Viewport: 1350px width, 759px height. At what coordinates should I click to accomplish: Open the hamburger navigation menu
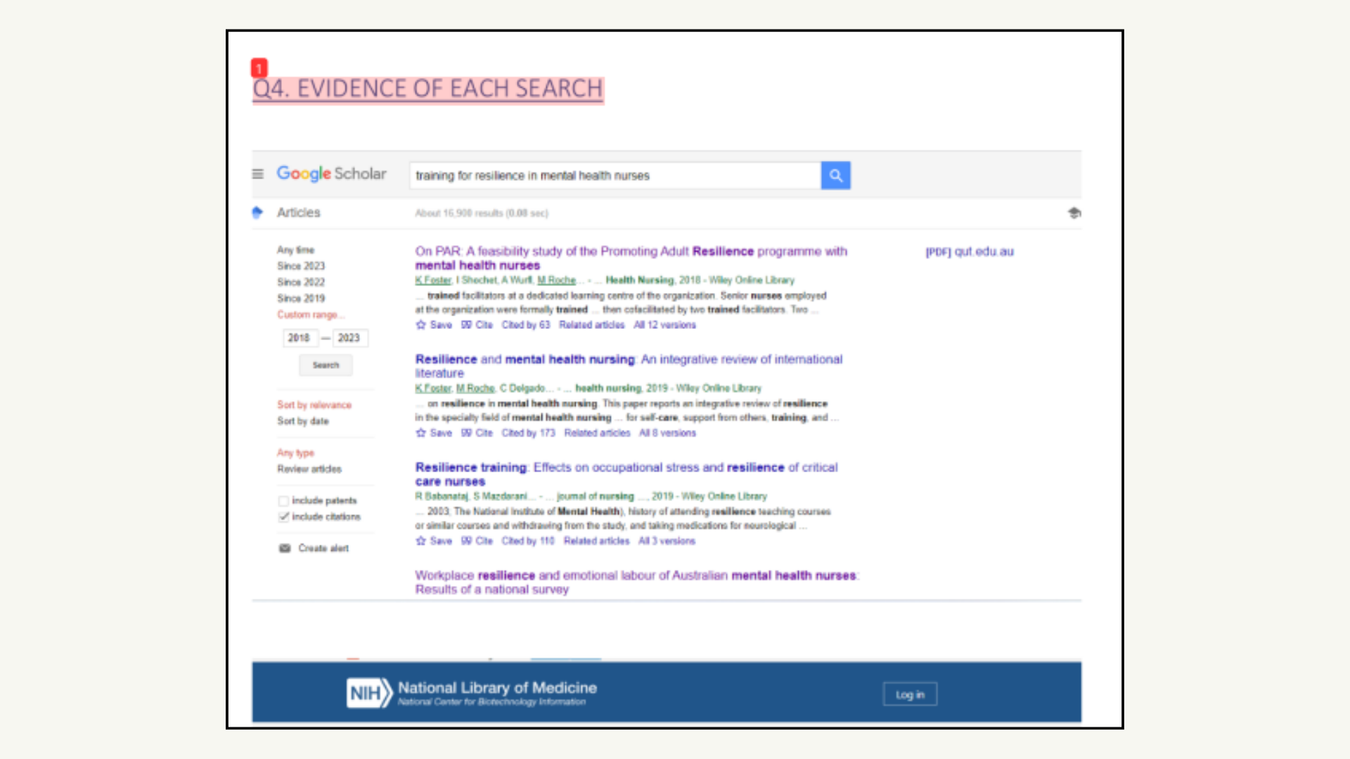pos(257,174)
